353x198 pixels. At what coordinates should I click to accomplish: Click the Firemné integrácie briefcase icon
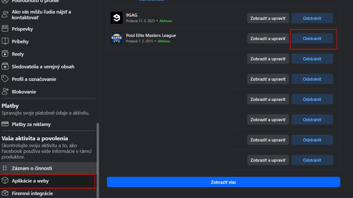point(5,193)
